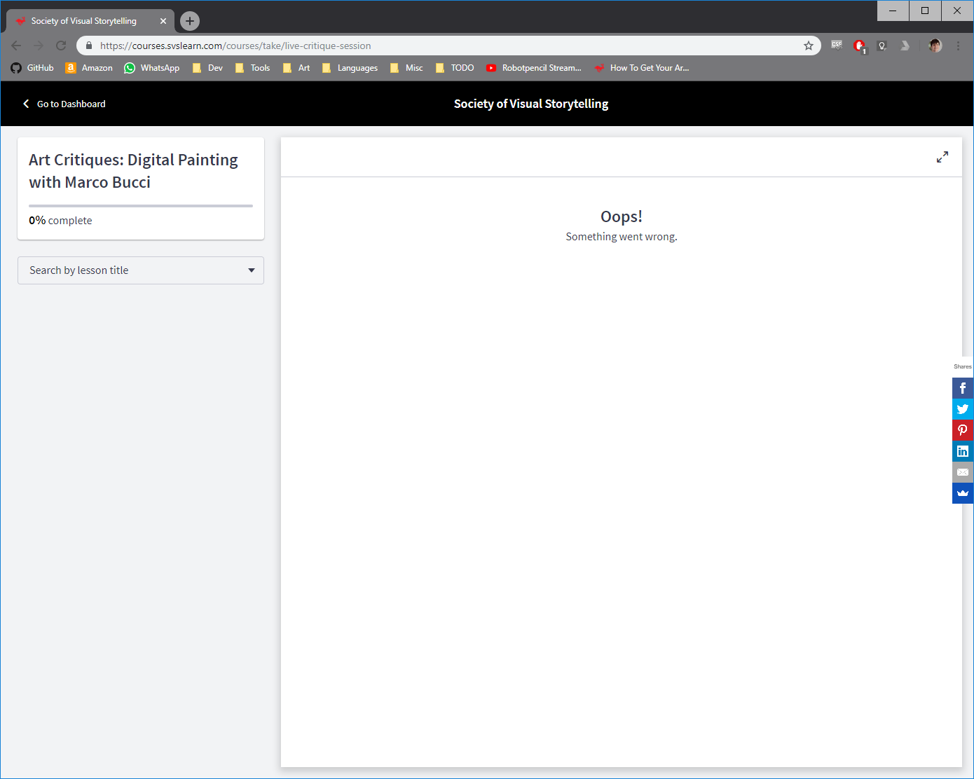Click the CSS extension icon
This screenshot has height=779, width=974.
pyautogui.click(x=837, y=45)
